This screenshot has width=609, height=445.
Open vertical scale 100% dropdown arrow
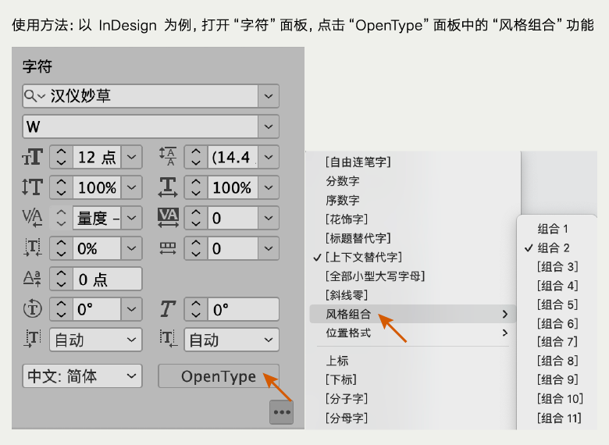pyautogui.click(x=132, y=187)
